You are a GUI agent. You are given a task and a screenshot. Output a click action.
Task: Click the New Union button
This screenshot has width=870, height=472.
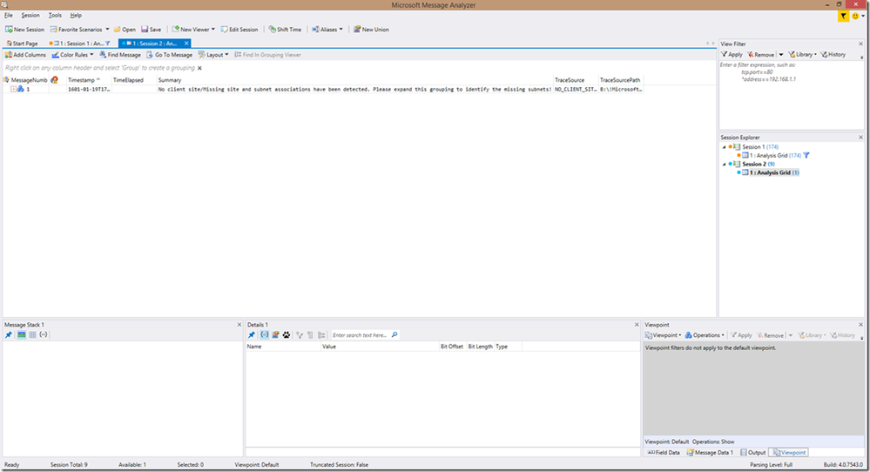pyautogui.click(x=371, y=30)
